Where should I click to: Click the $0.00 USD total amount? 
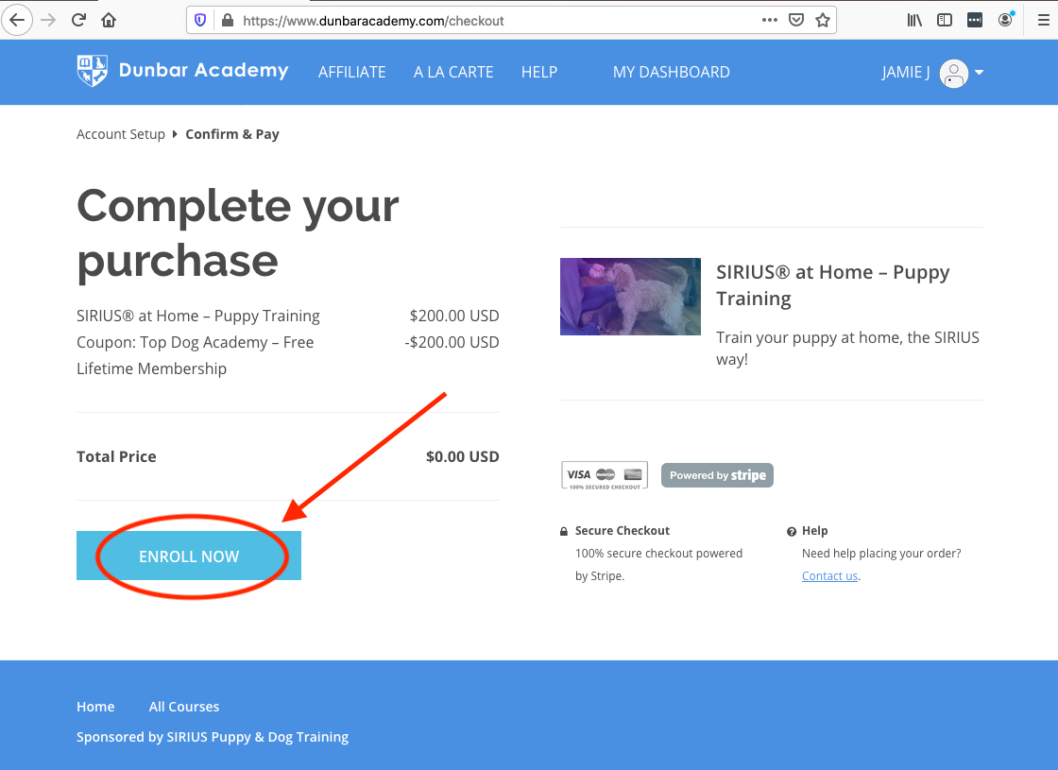coord(463,457)
